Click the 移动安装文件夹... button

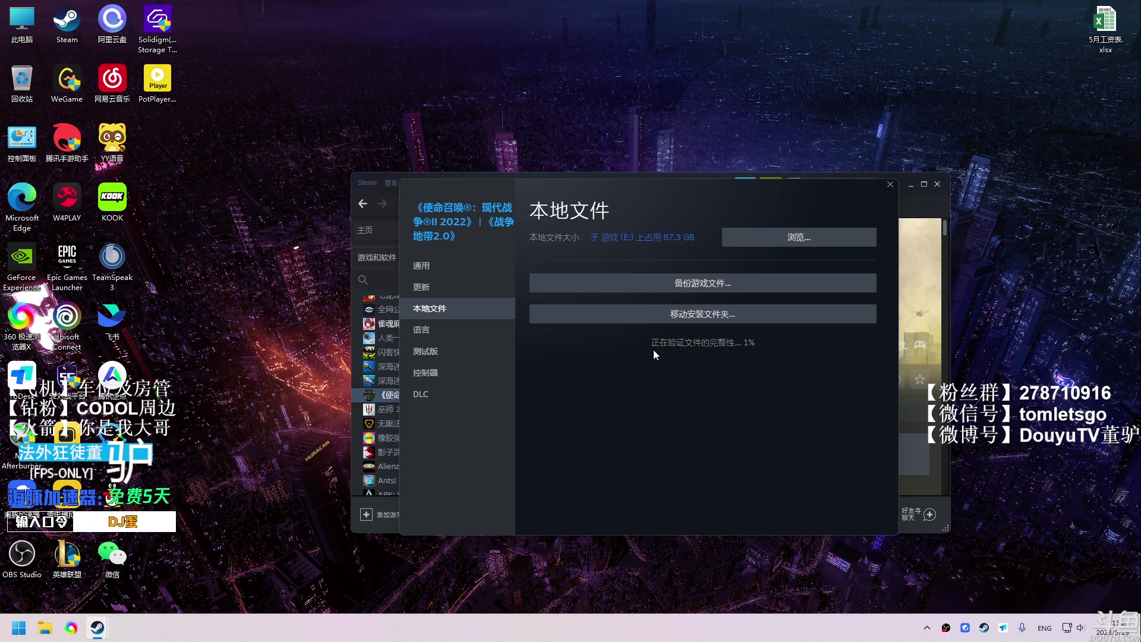click(x=702, y=314)
